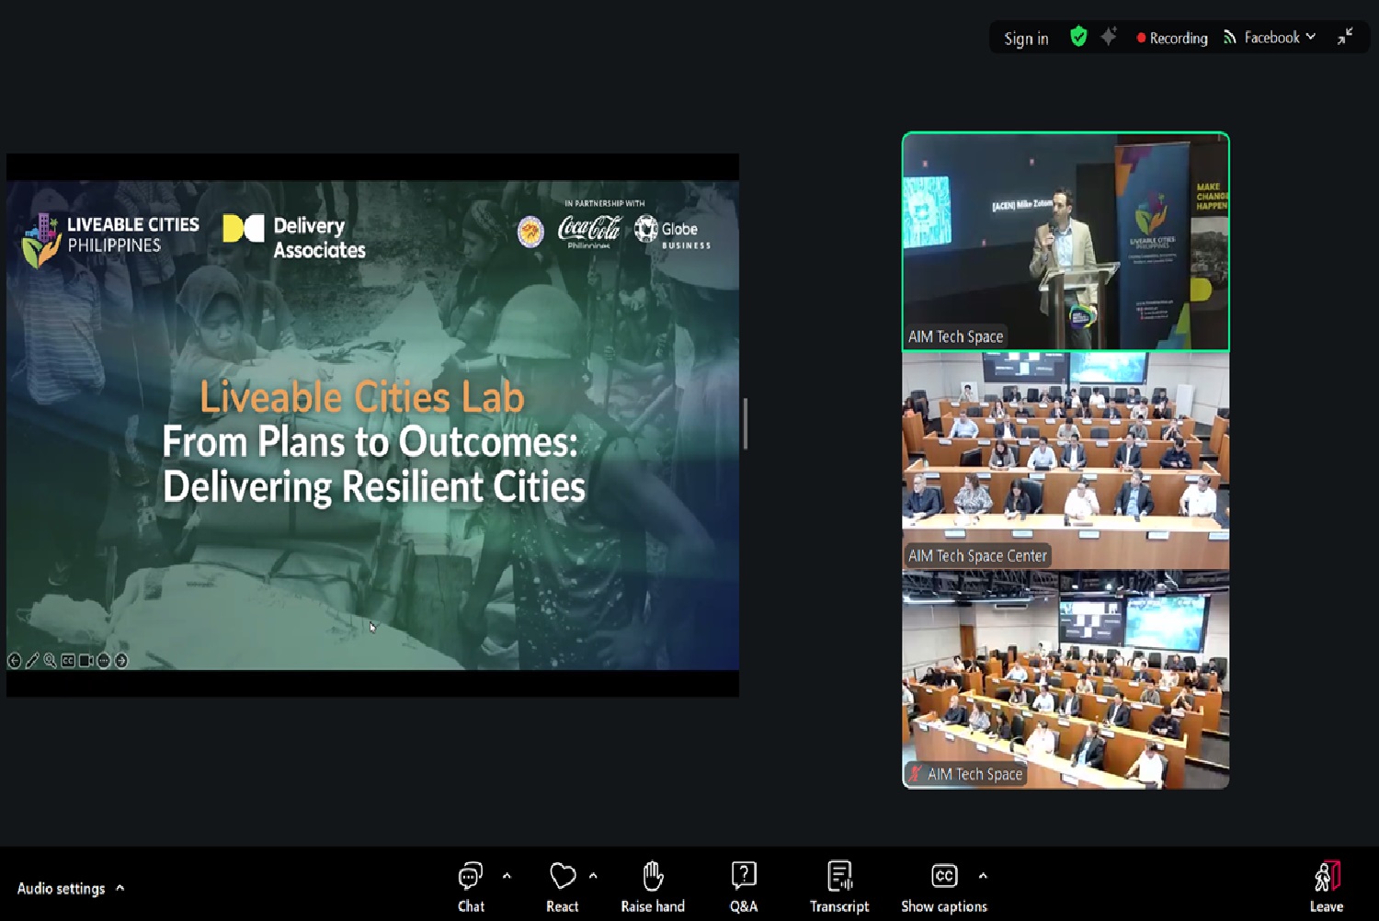Click the divider handle beside the shared slide
The image size is (1379, 921).
click(x=745, y=424)
